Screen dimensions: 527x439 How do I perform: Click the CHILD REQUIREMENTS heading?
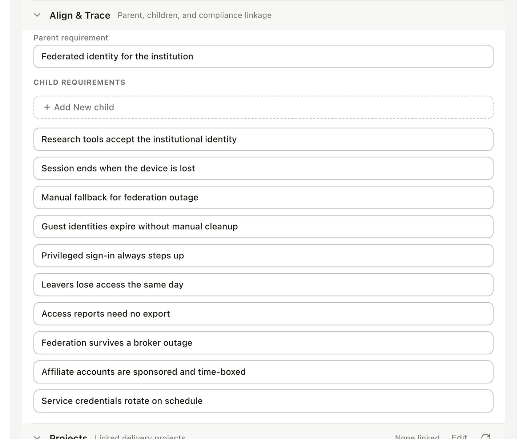79,82
